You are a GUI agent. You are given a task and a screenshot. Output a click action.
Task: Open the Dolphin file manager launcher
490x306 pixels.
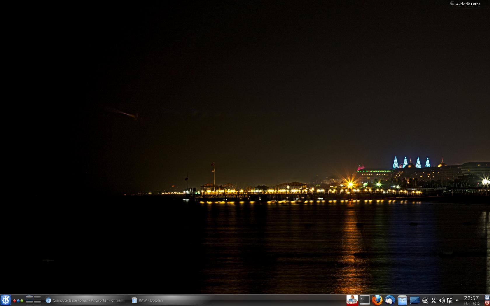(402, 300)
